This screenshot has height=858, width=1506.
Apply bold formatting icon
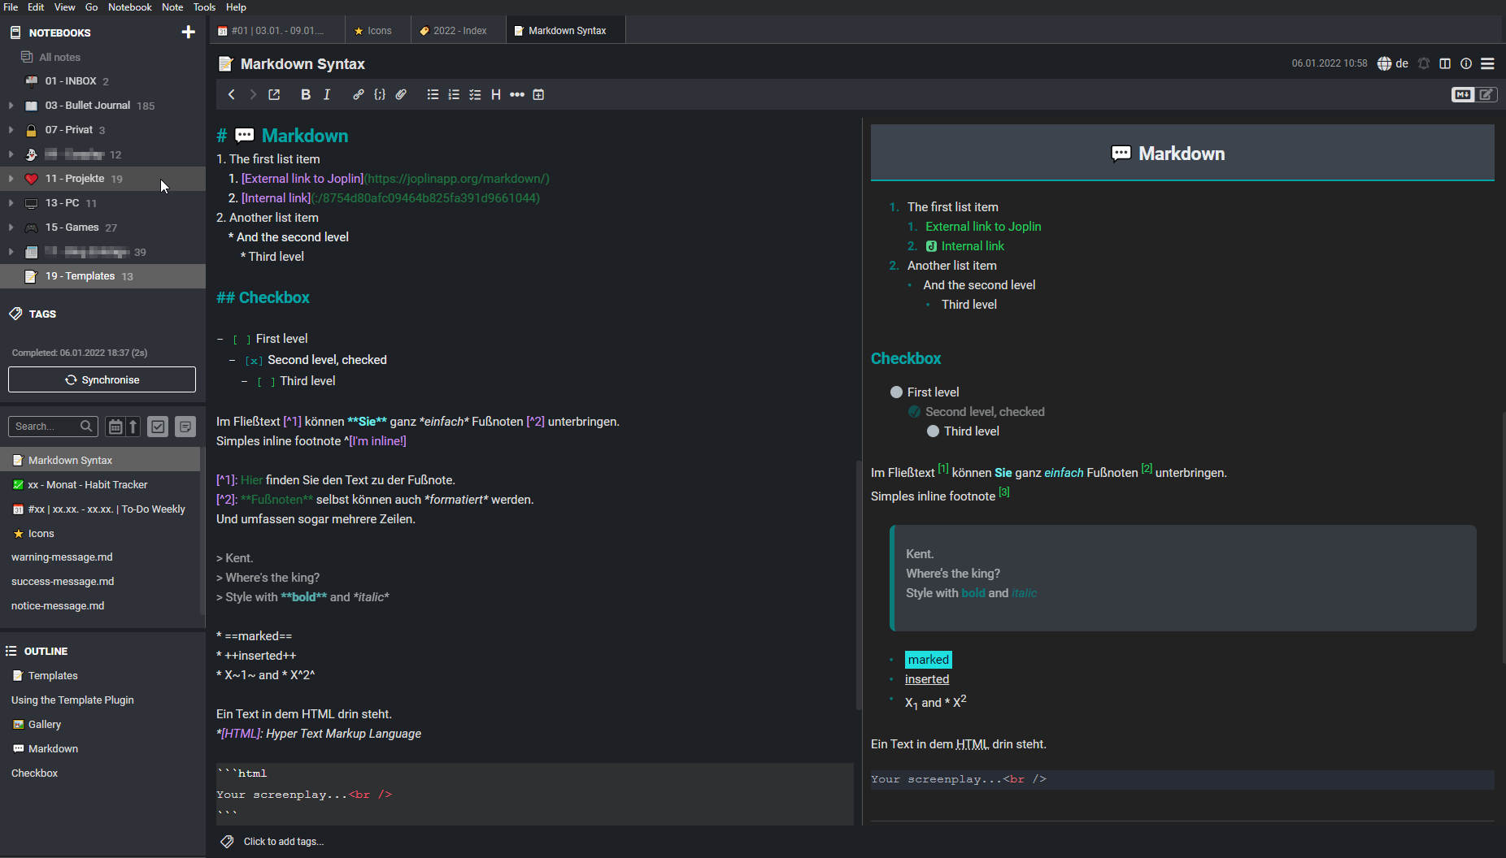(306, 95)
